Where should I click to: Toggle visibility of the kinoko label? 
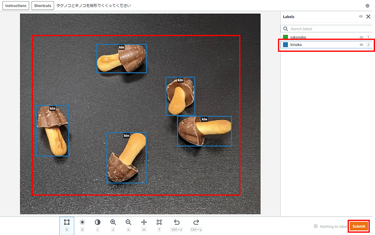(x=361, y=45)
